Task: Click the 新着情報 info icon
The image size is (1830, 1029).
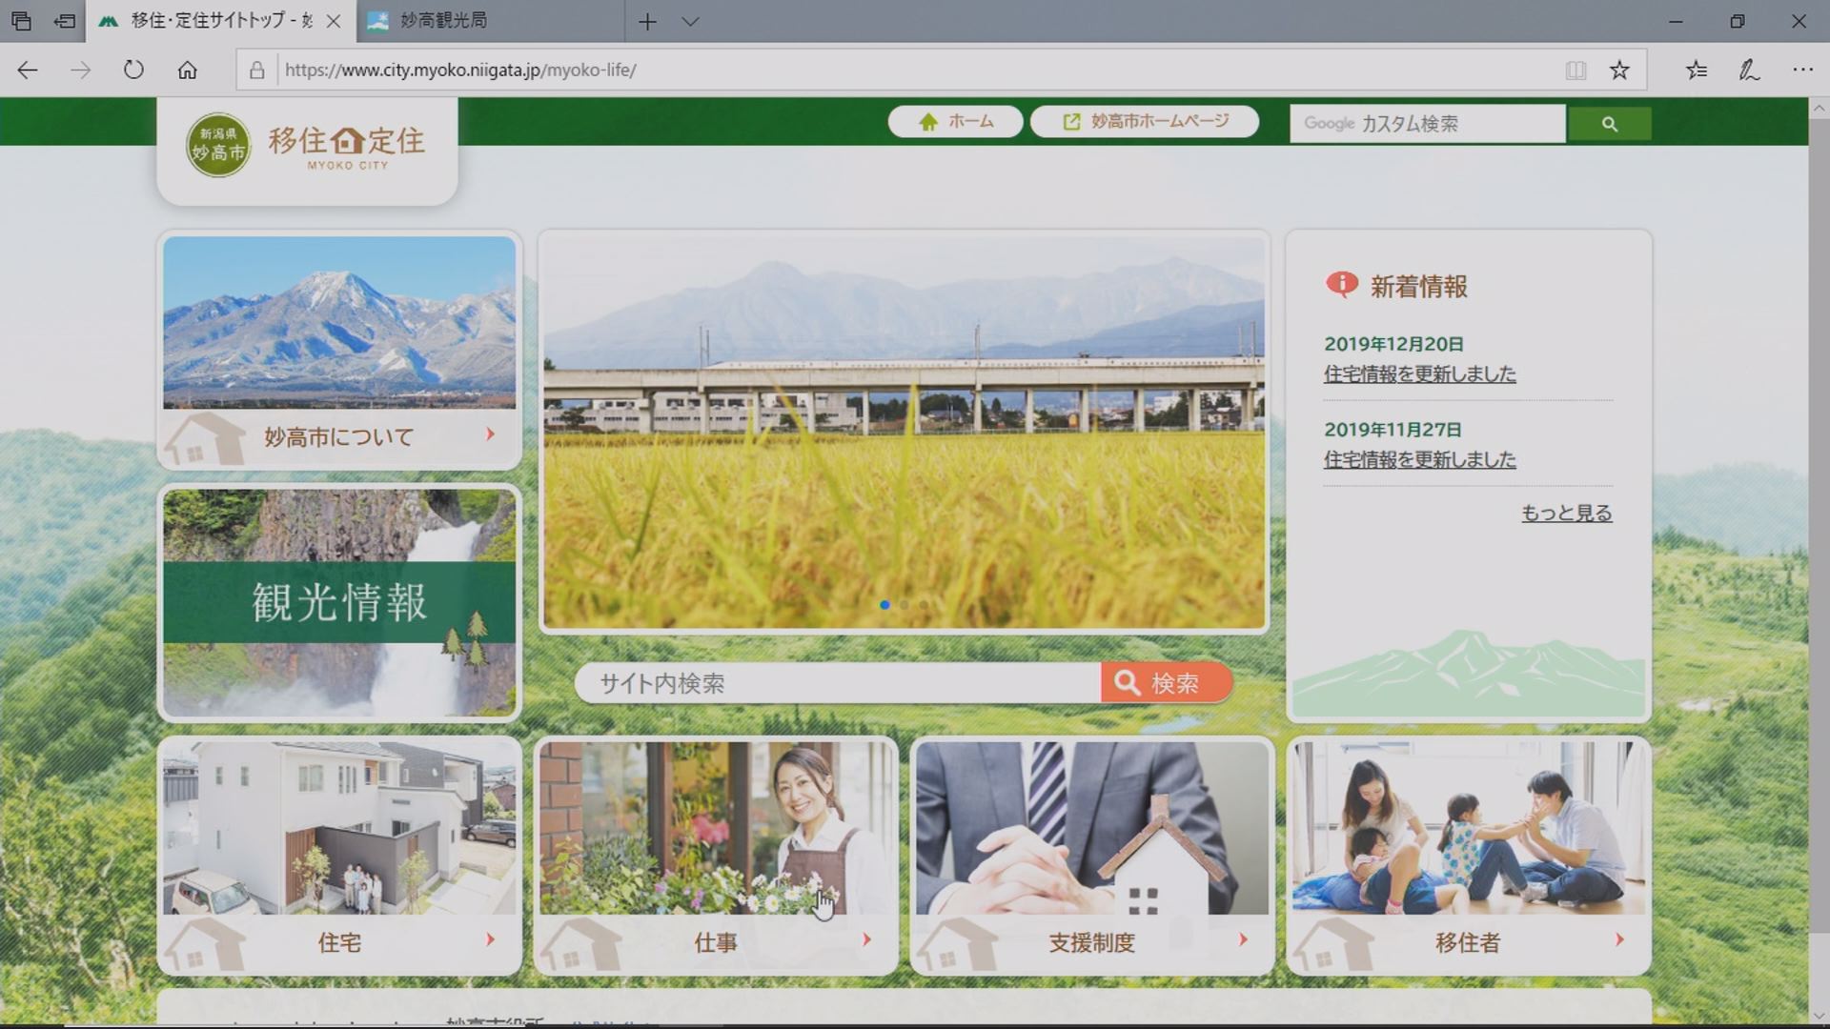Action: click(x=1341, y=284)
